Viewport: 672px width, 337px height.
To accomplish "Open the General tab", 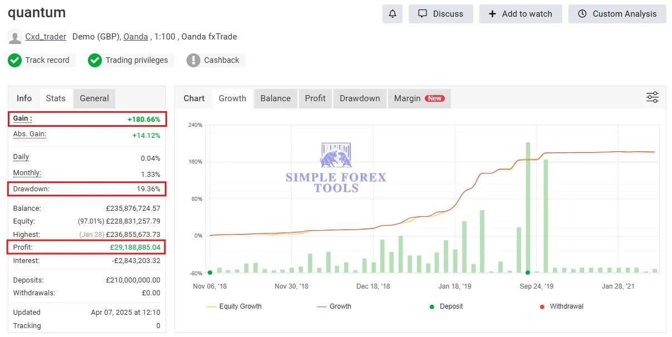I will coord(94,98).
